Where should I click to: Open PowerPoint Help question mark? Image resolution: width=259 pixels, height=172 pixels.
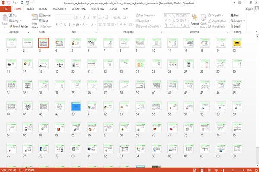point(234,3)
